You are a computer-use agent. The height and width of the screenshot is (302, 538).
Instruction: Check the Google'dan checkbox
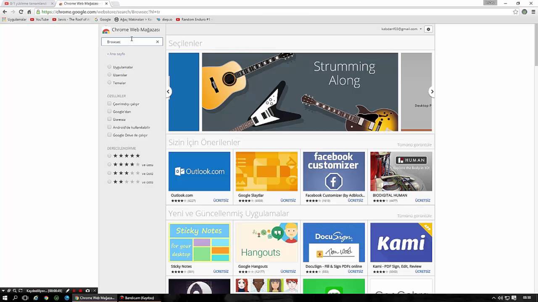(109, 112)
